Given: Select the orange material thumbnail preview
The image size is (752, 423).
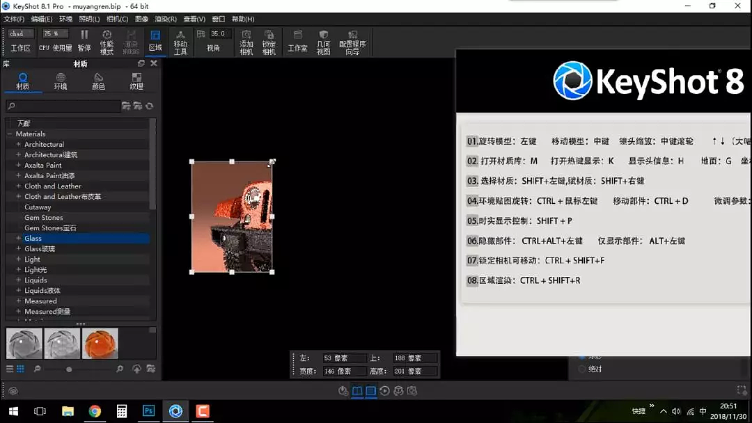Looking at the screenshot, I should [100, 342].
